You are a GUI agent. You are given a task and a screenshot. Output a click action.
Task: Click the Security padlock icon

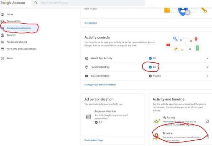[x=2, y=35]
